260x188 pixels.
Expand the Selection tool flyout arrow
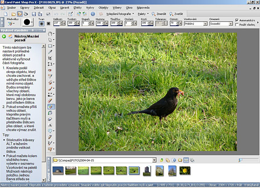click(54, 46)
